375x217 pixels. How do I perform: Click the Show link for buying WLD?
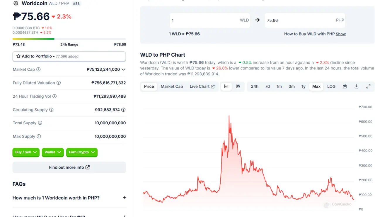pos(341,34)
